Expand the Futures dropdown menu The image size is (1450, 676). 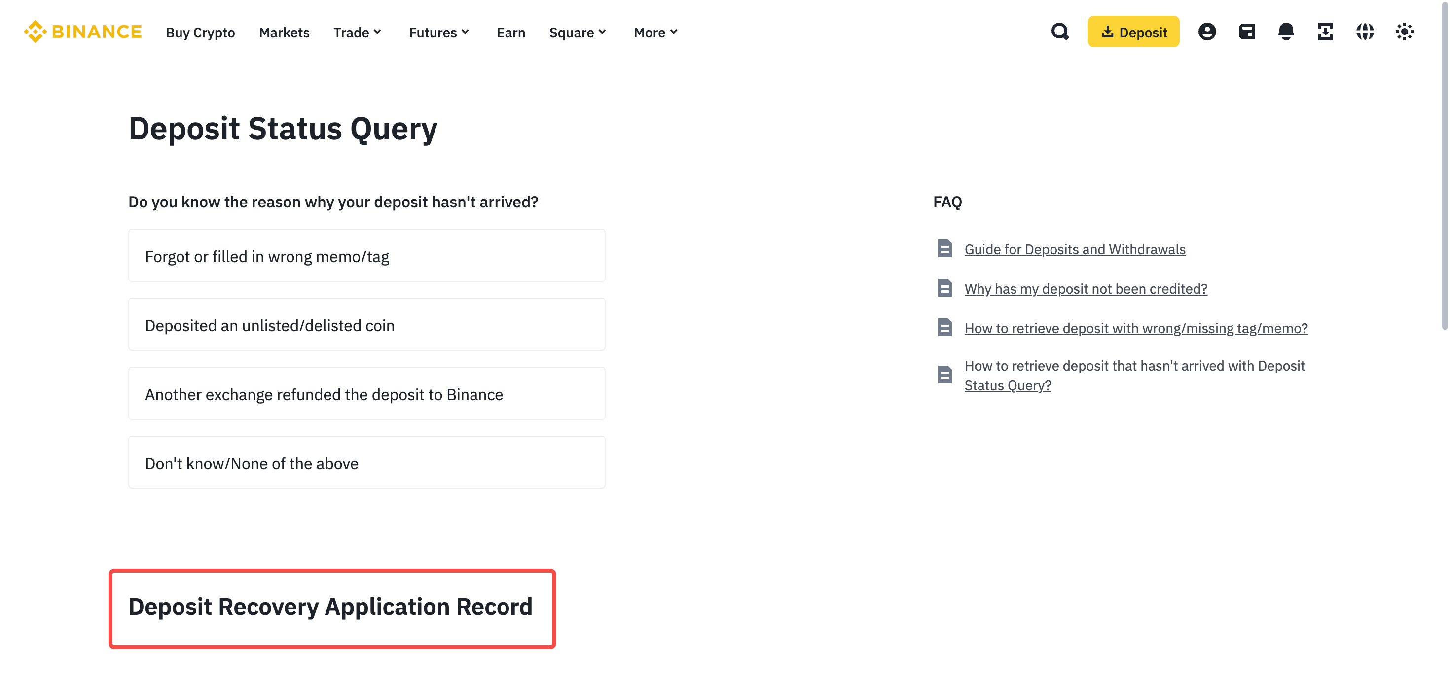click(439, 33)
